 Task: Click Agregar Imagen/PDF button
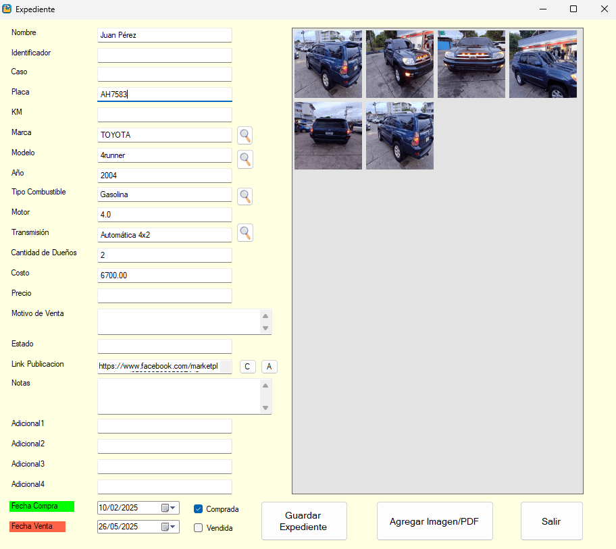pos(434,521)
